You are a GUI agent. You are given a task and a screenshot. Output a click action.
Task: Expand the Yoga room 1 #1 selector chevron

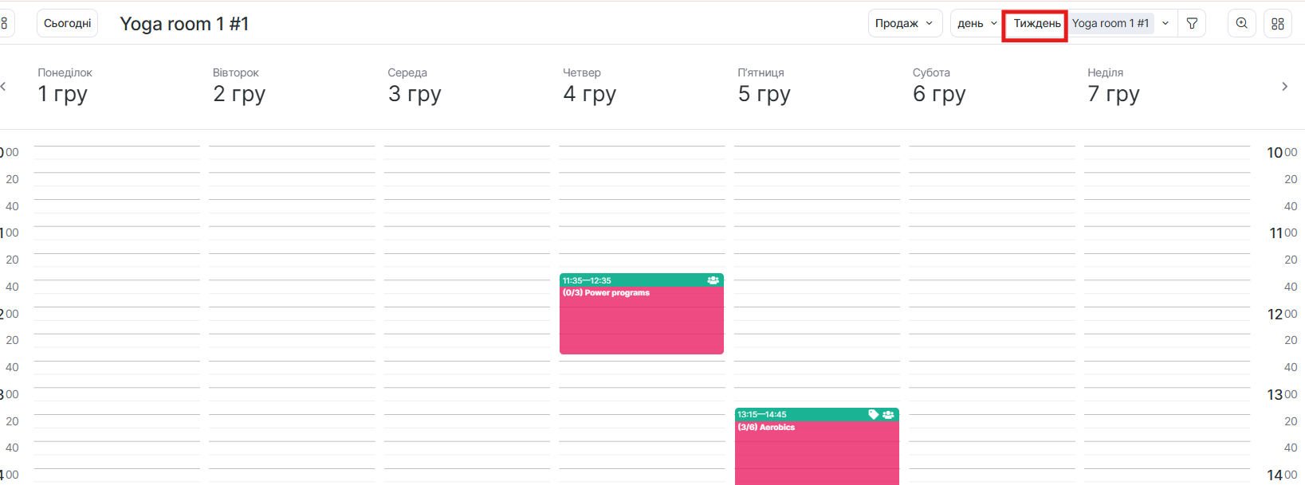coord(1165,24)
